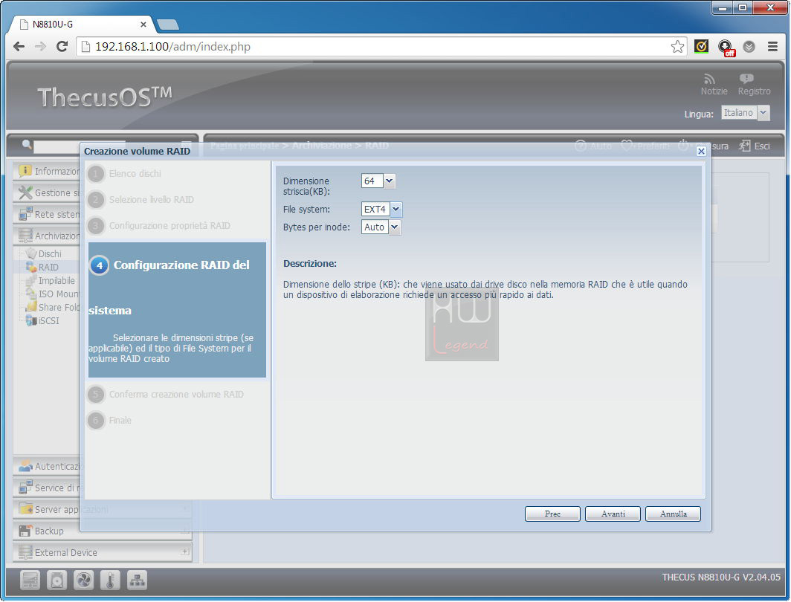Expand the Service di rete sidebar section
The height and width of the screenshot is (602, 791).
pos(48,488)
